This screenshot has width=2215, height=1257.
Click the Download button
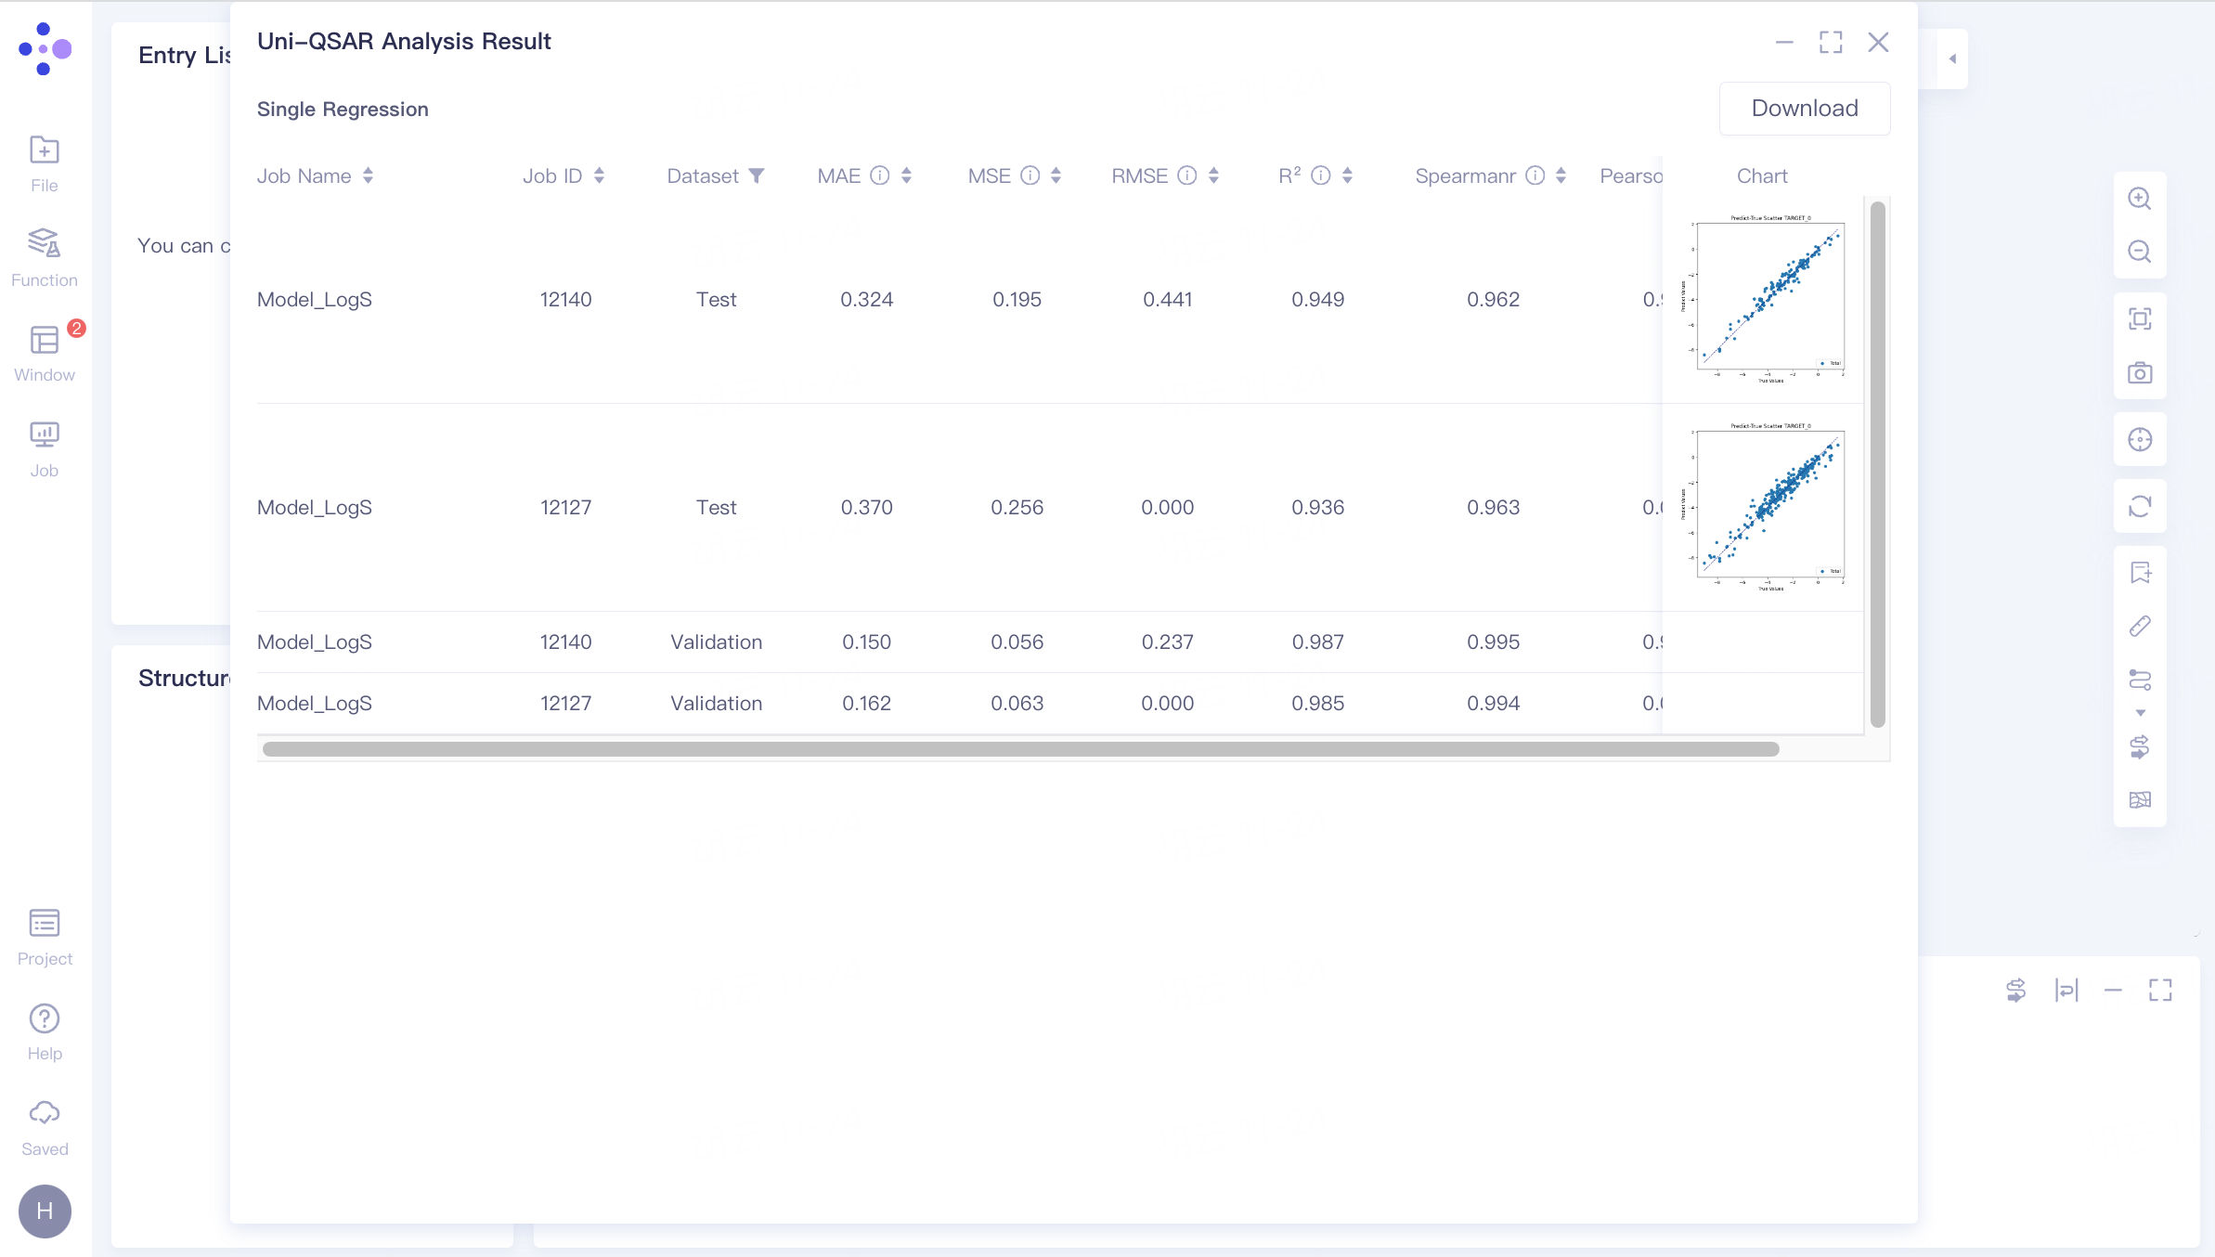[1804, 108]
